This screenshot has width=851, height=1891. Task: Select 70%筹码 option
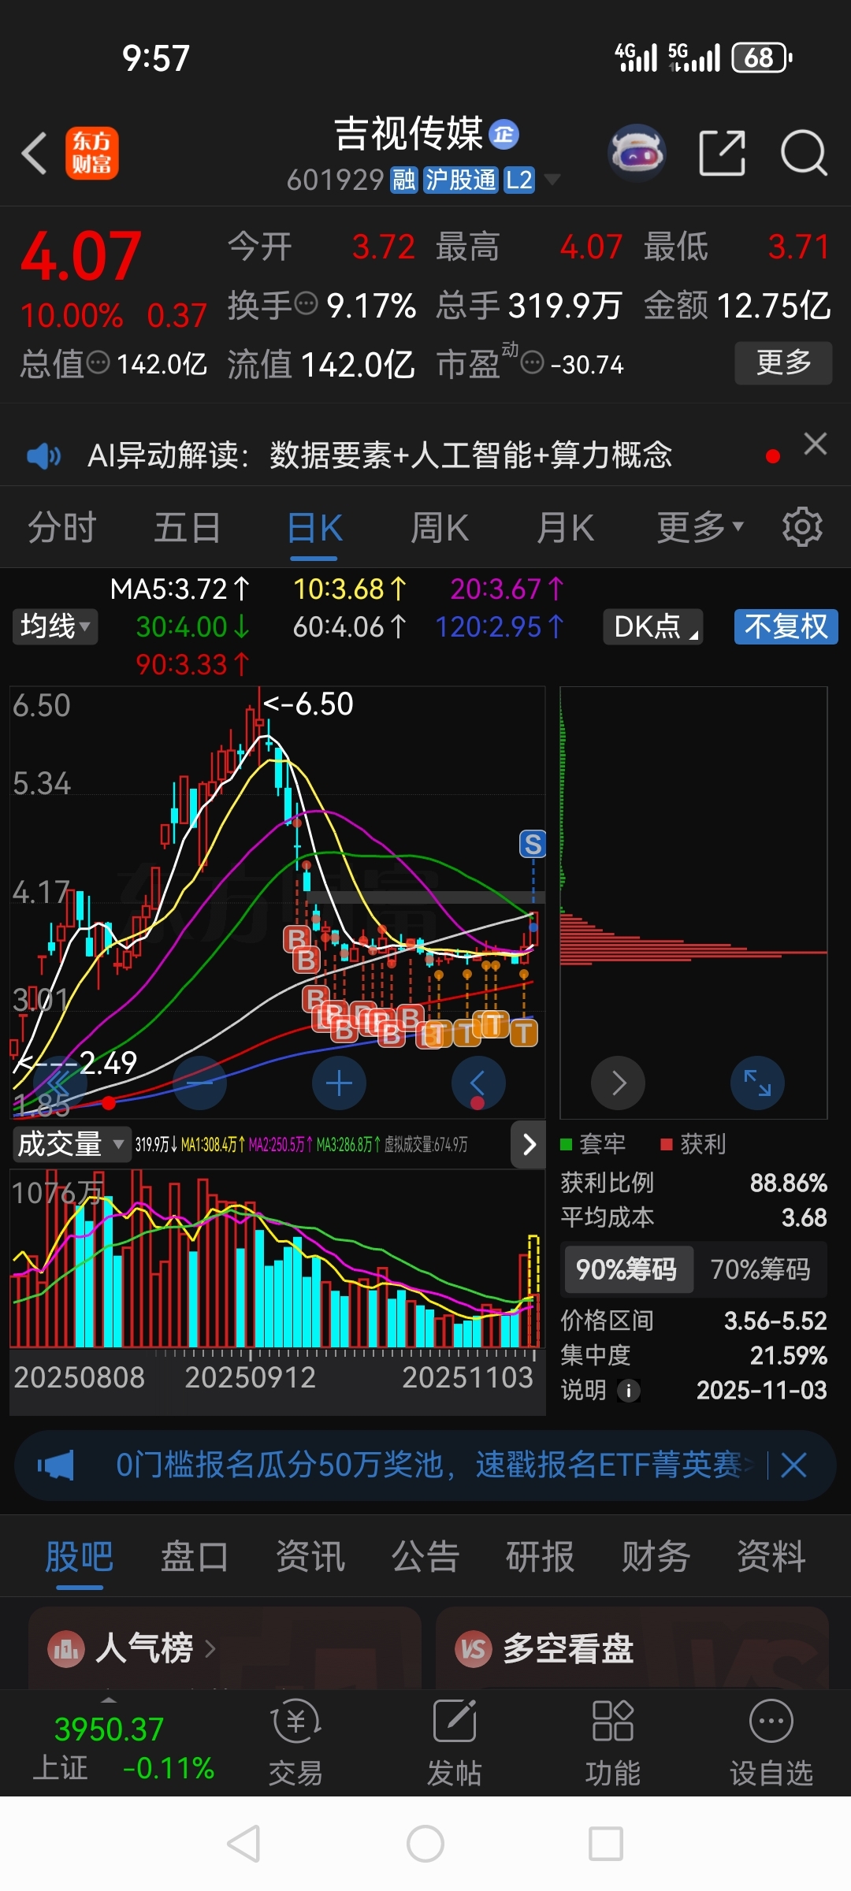[x=760, y=1269]
